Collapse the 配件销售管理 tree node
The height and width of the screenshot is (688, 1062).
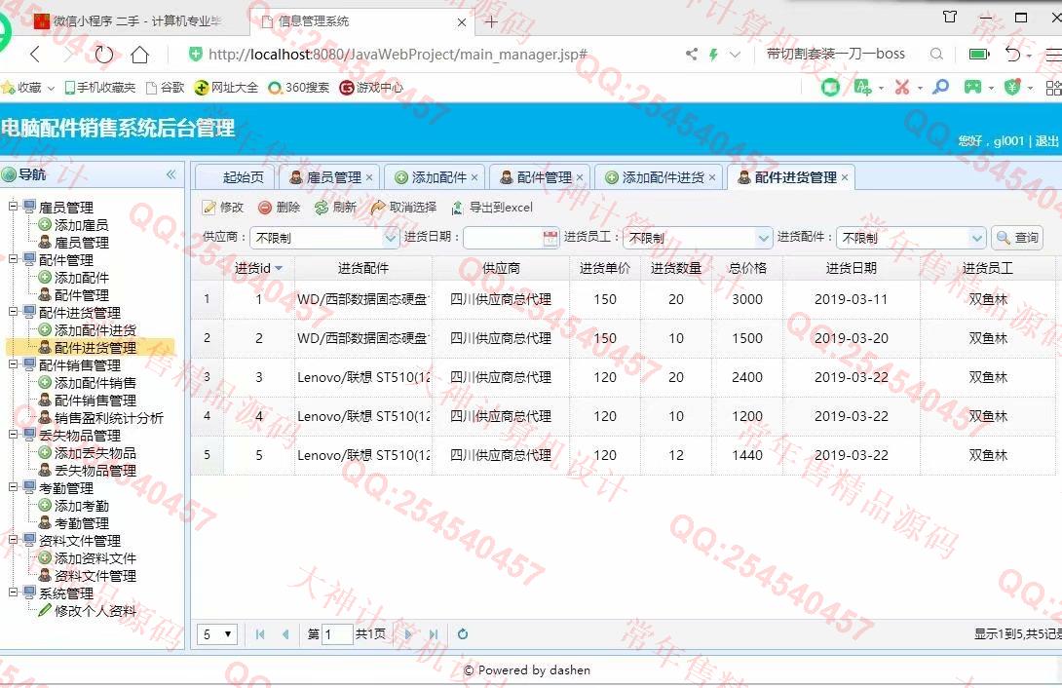(14, 364)
